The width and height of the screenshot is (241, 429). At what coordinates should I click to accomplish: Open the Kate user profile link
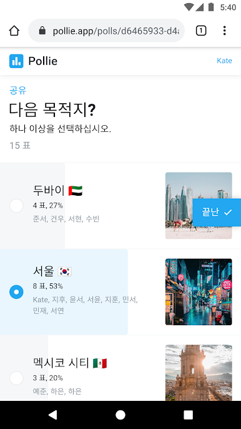click(224, 61)
